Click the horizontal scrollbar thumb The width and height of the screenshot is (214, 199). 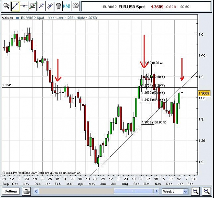click(134, 191)
